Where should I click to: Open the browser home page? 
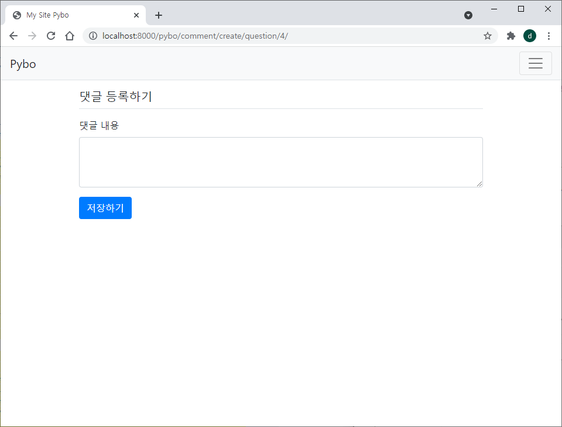70,36
